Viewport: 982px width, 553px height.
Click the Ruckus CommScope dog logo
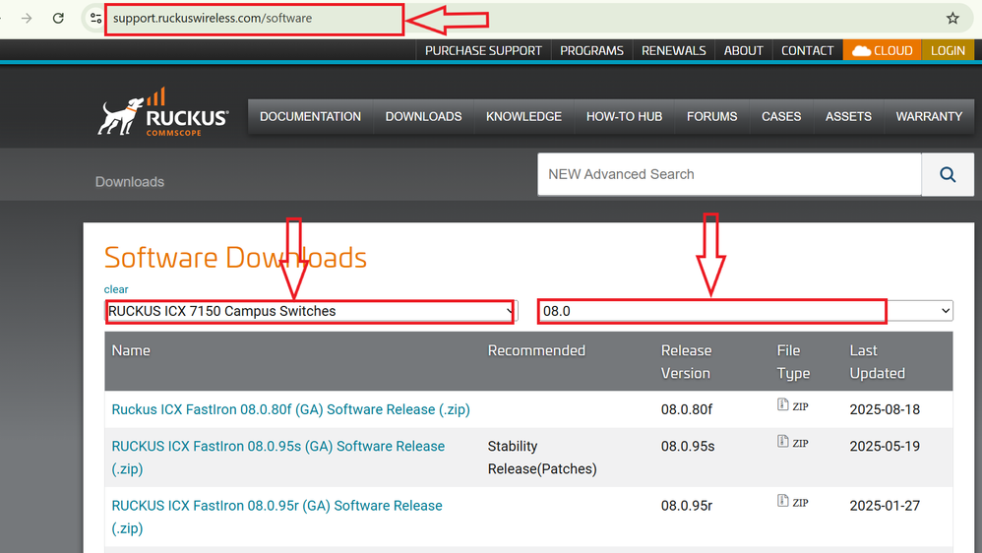click(x=163, y=114)
